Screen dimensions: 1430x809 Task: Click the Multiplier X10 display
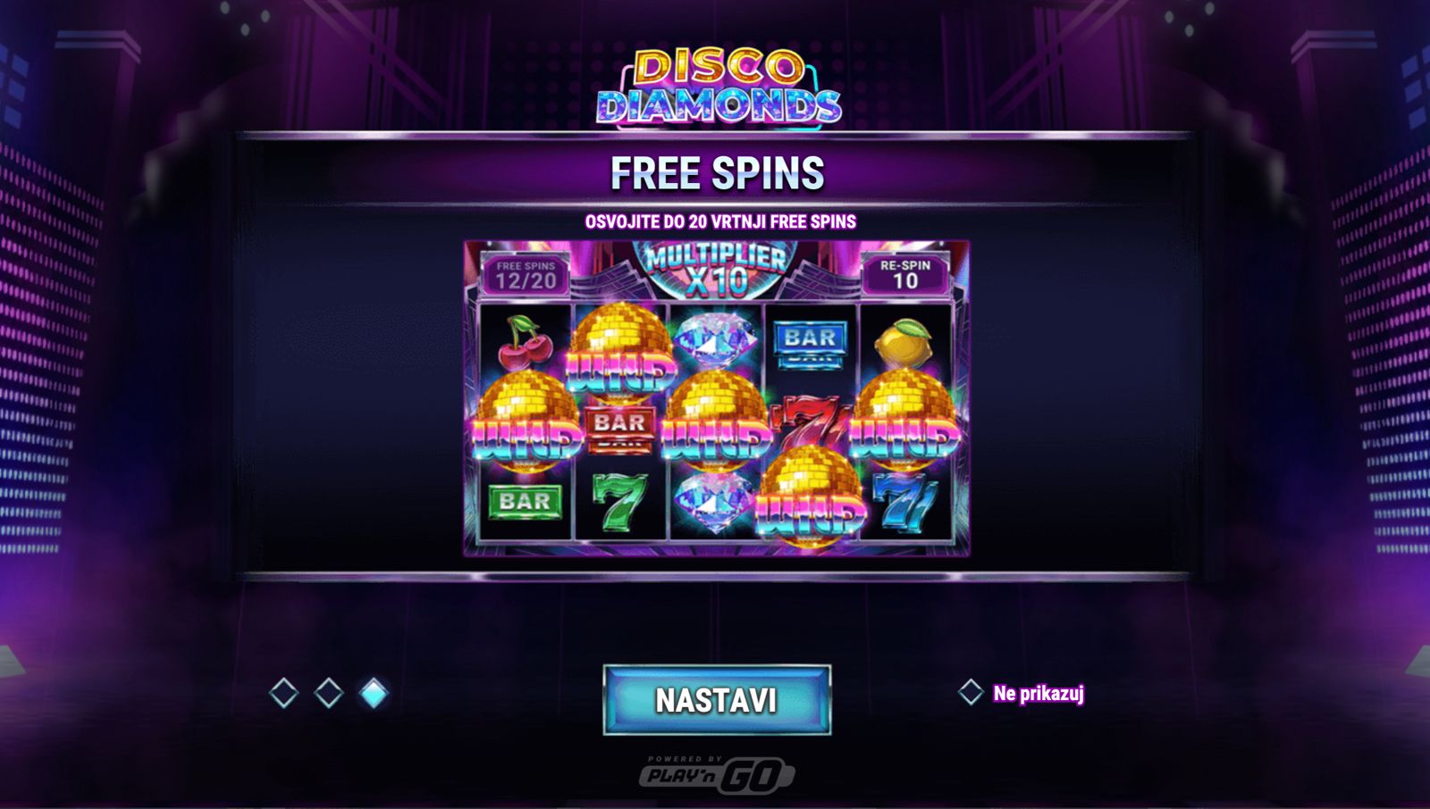pos(716,269)
